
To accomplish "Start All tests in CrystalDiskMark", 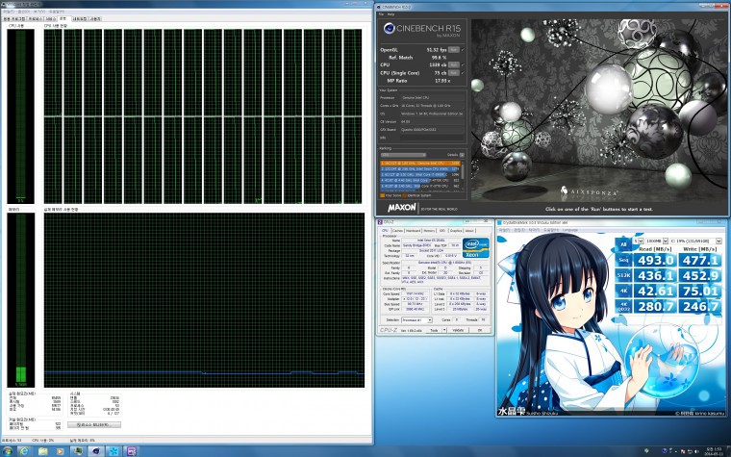I will (x=623, y=244).
